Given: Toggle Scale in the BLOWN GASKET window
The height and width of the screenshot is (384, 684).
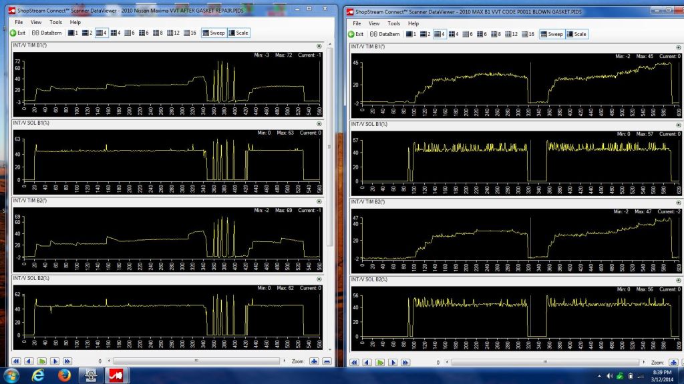Looking at the screenshot, I should pyautogui.click(x=576, y=34).
